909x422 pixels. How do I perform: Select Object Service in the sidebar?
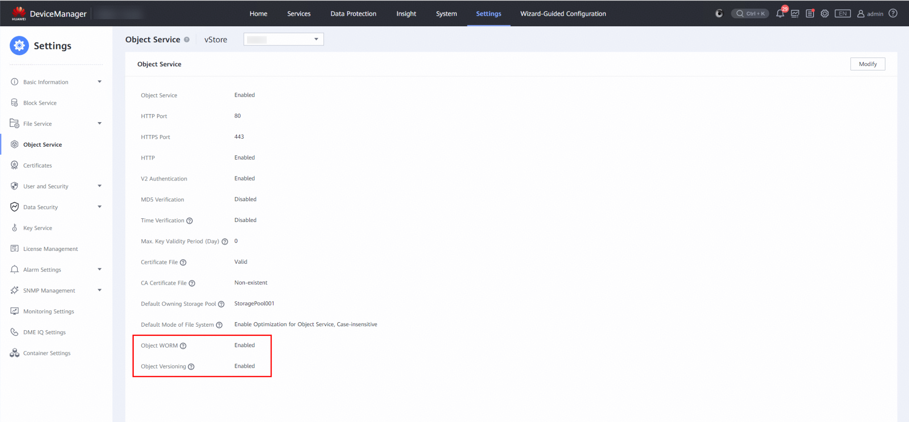[x=43, y=145]
